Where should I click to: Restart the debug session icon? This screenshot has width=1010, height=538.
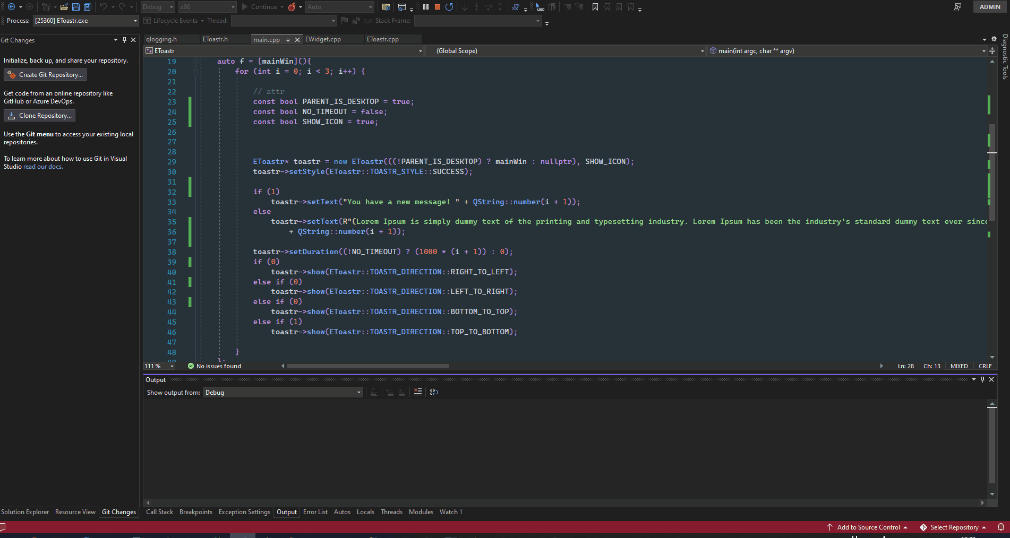coord(449,7)
